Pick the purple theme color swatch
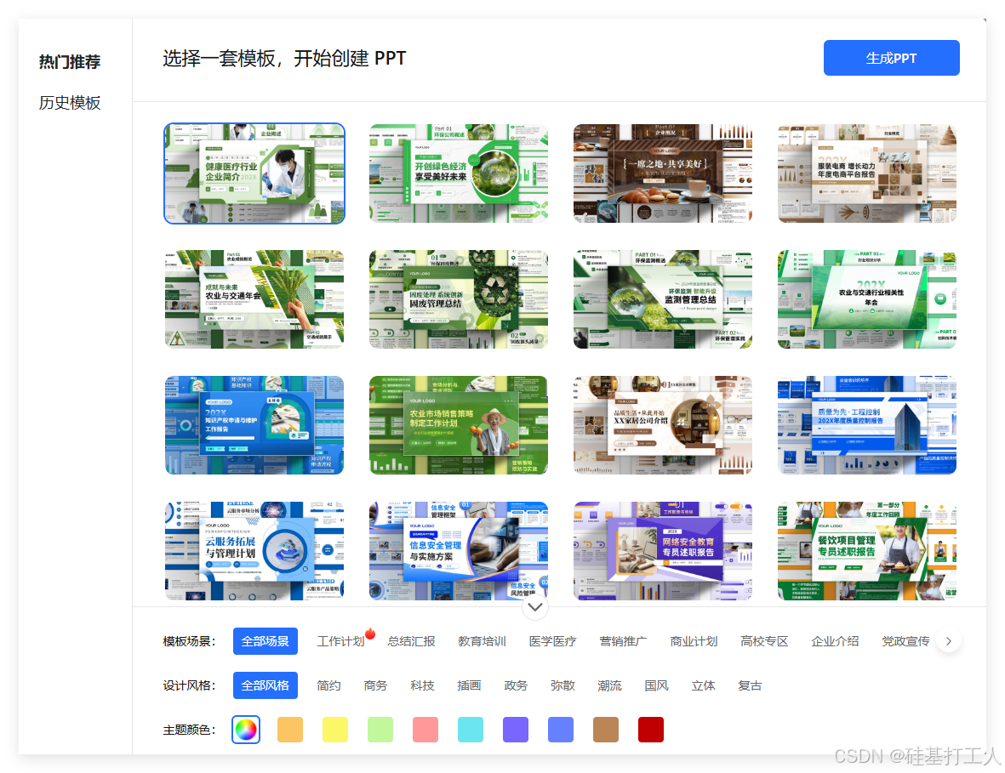The width and height of the screenshot is (1005, 773). (x=515, y=729)
